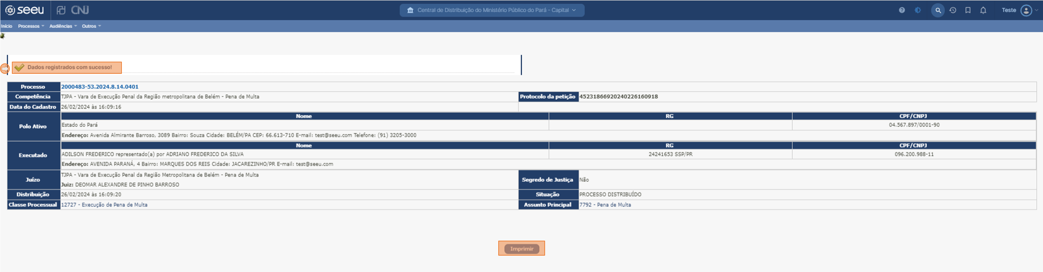Expand the Processos menu
Viewport: 1043px width, 272px height.
pos(31,26)
